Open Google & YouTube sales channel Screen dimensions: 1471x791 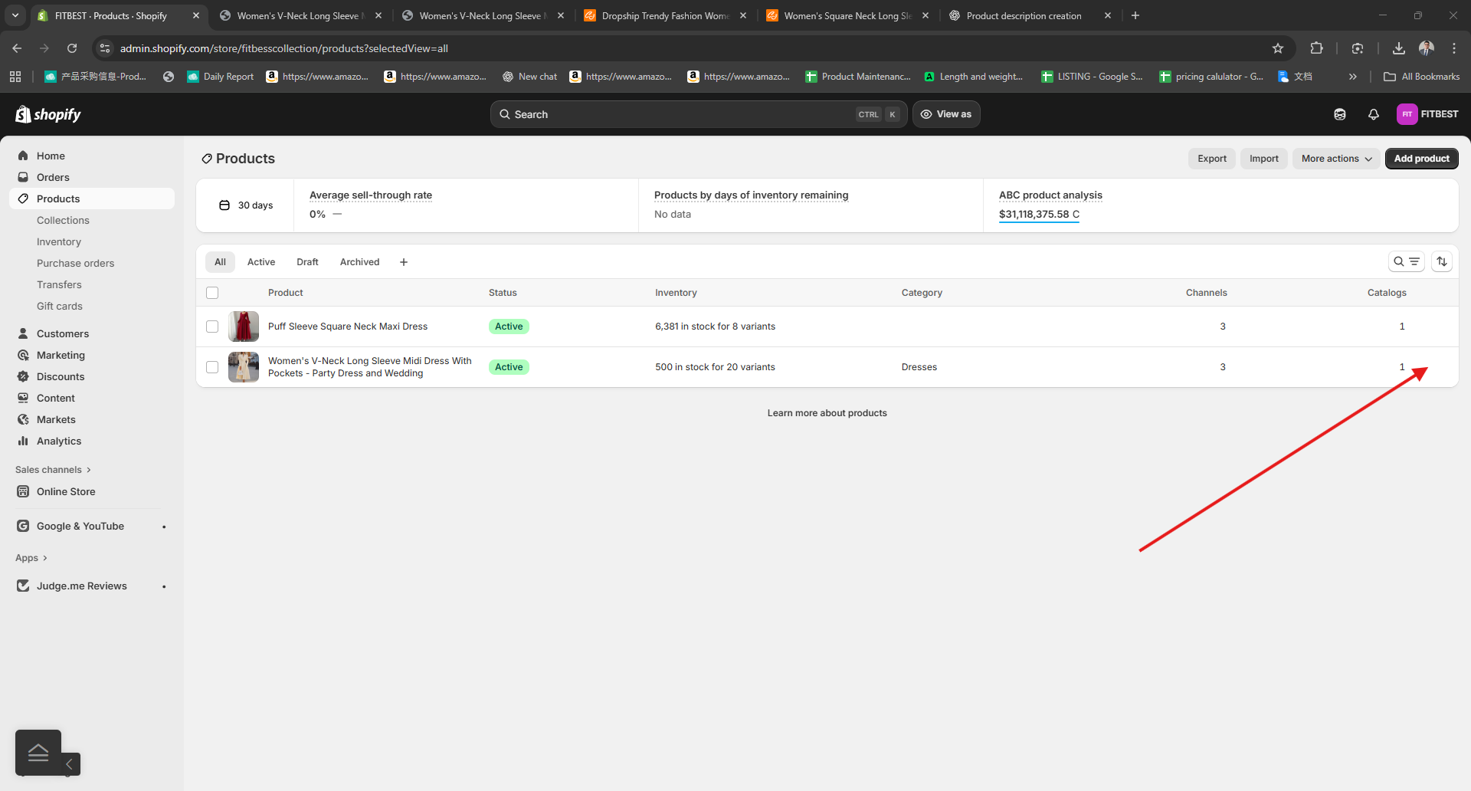coord(80,527)
